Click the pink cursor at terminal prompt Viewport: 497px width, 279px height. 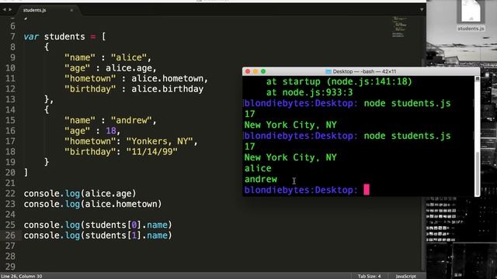367,190
